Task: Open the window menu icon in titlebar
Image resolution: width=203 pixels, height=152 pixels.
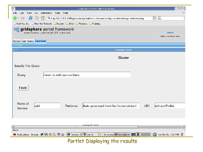Action: tap(13, 9)
